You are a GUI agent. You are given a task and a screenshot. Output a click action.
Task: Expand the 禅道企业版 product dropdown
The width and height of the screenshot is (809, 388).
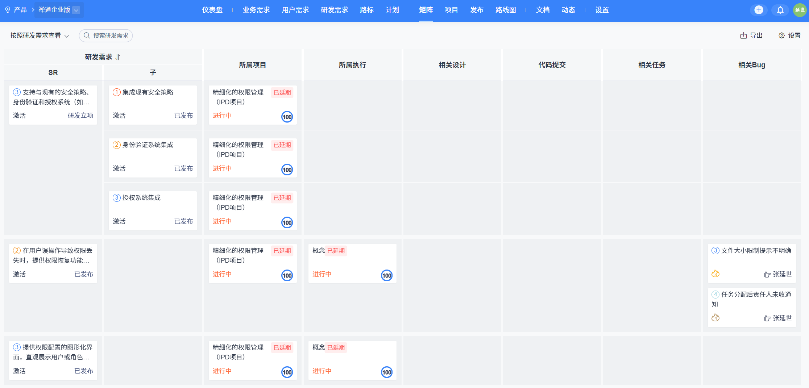(x=76, y=10)
